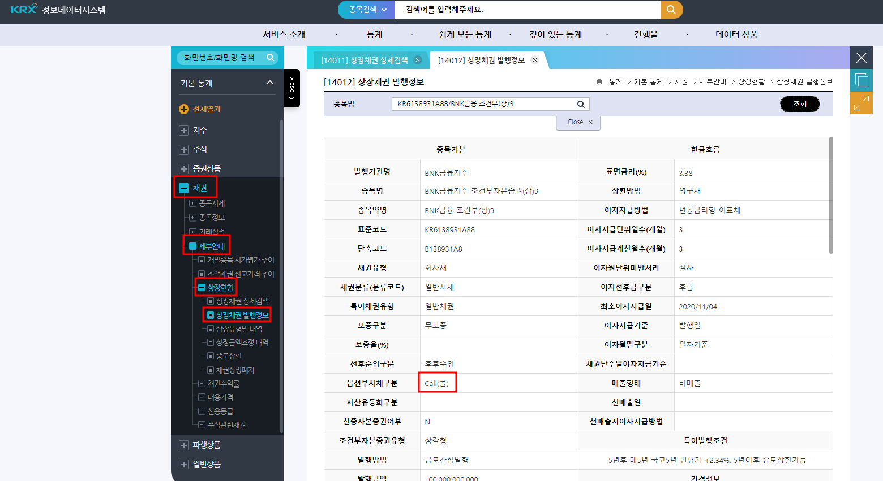Screen dimensions: 883x481
Task: Expand the 주식관련채권 node
Action: [202, 424]
